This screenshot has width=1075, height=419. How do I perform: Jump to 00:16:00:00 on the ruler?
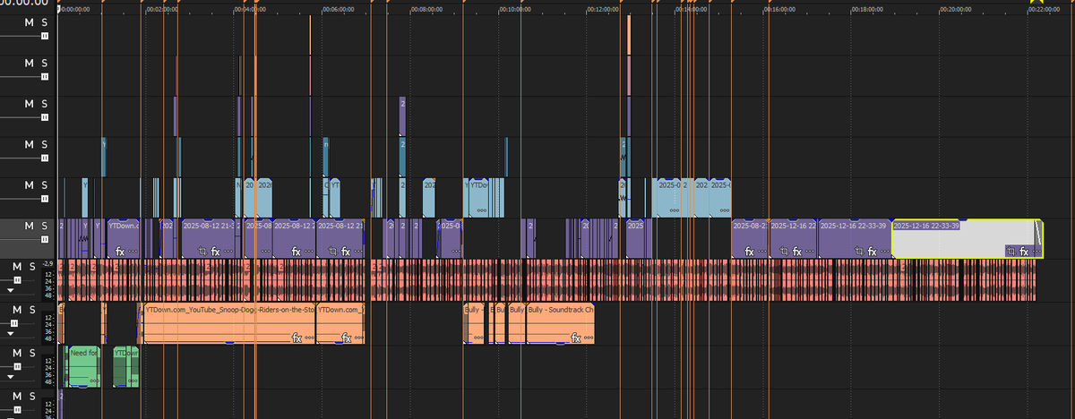pyautogui.click(x=779, y=9)
